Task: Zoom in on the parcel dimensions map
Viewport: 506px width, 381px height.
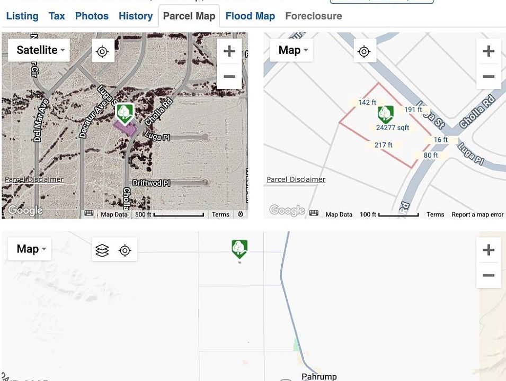Action: click(x=489, y=51)
